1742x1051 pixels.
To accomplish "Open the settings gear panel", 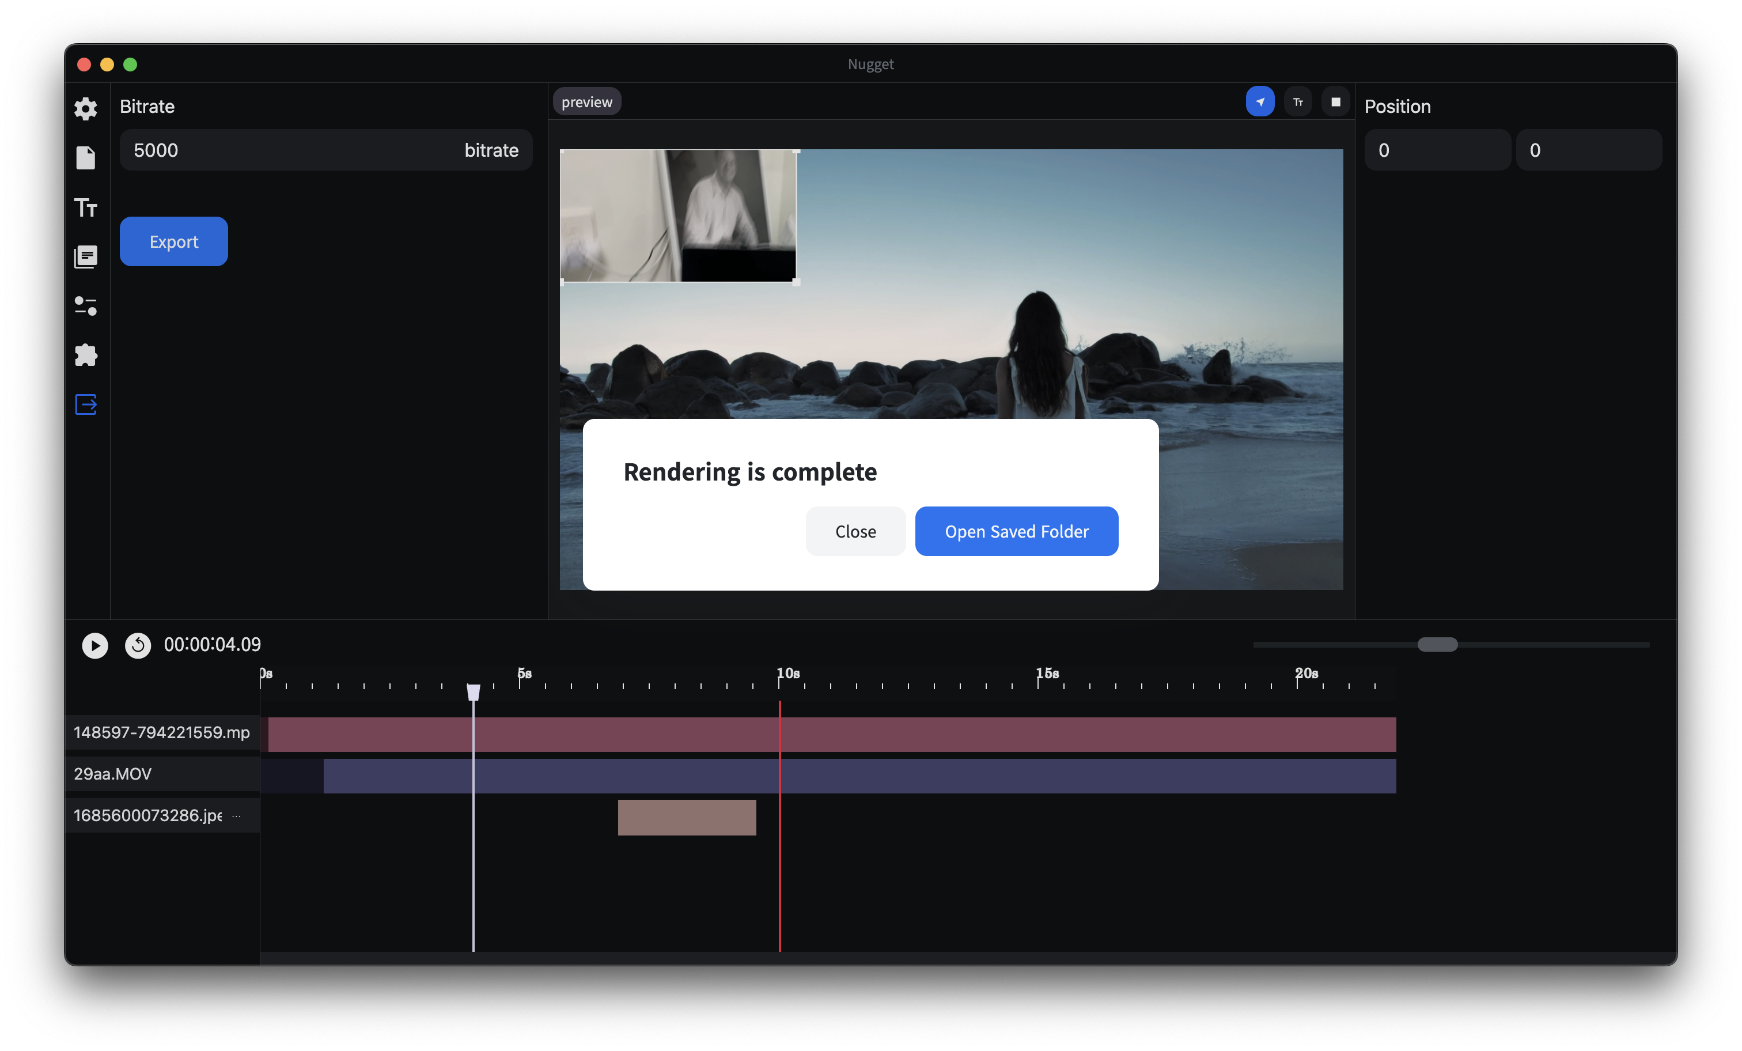I will coord(85,108).
